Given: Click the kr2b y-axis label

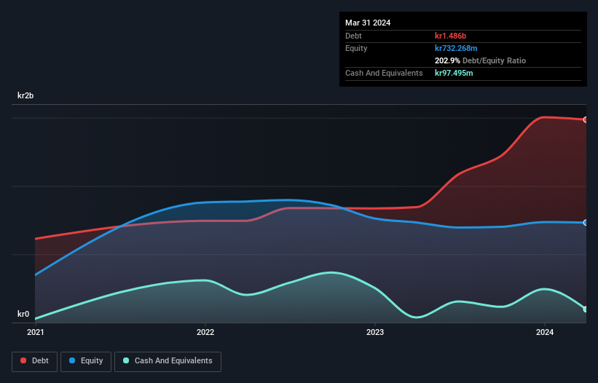Looking at the screenshot, I should (x=25, y=95).
